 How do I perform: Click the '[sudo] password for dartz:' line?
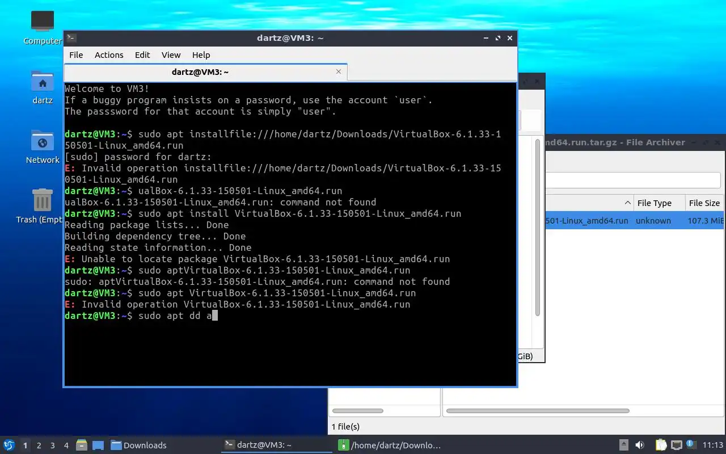click(x=138, y=157)
